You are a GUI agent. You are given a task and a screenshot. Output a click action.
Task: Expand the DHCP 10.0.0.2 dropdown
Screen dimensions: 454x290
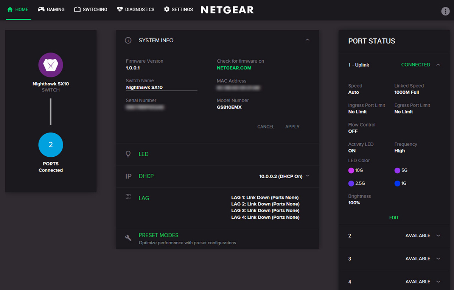(308, 176)
